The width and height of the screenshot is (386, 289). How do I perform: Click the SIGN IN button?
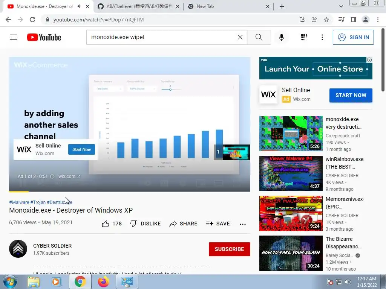[x=353, y=37]
